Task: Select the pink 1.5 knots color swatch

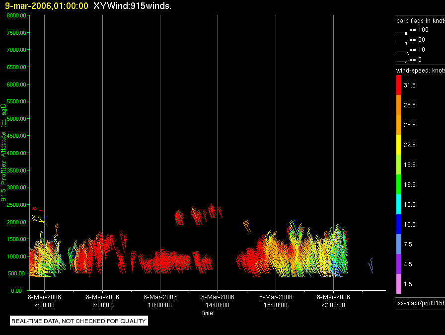Action: (399, 284)
